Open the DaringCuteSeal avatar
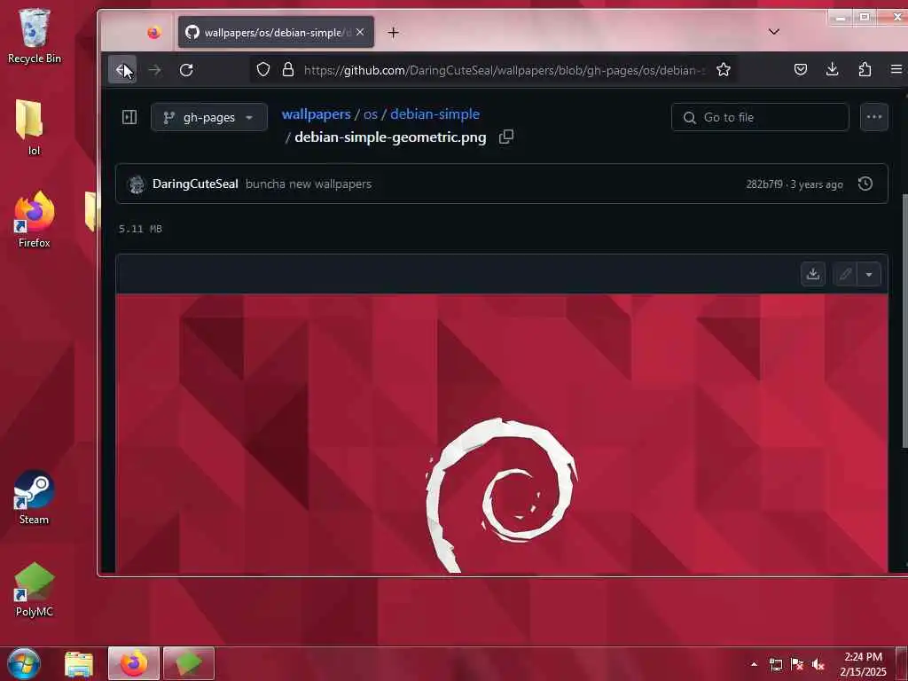 tap(136, 184)
